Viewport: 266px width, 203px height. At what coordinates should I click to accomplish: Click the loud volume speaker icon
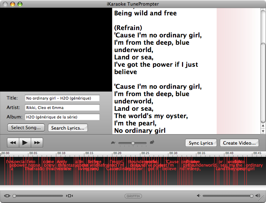[258, 196]
